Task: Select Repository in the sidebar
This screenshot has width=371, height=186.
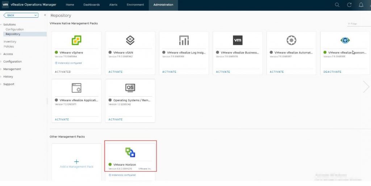Action: point(25,34)
